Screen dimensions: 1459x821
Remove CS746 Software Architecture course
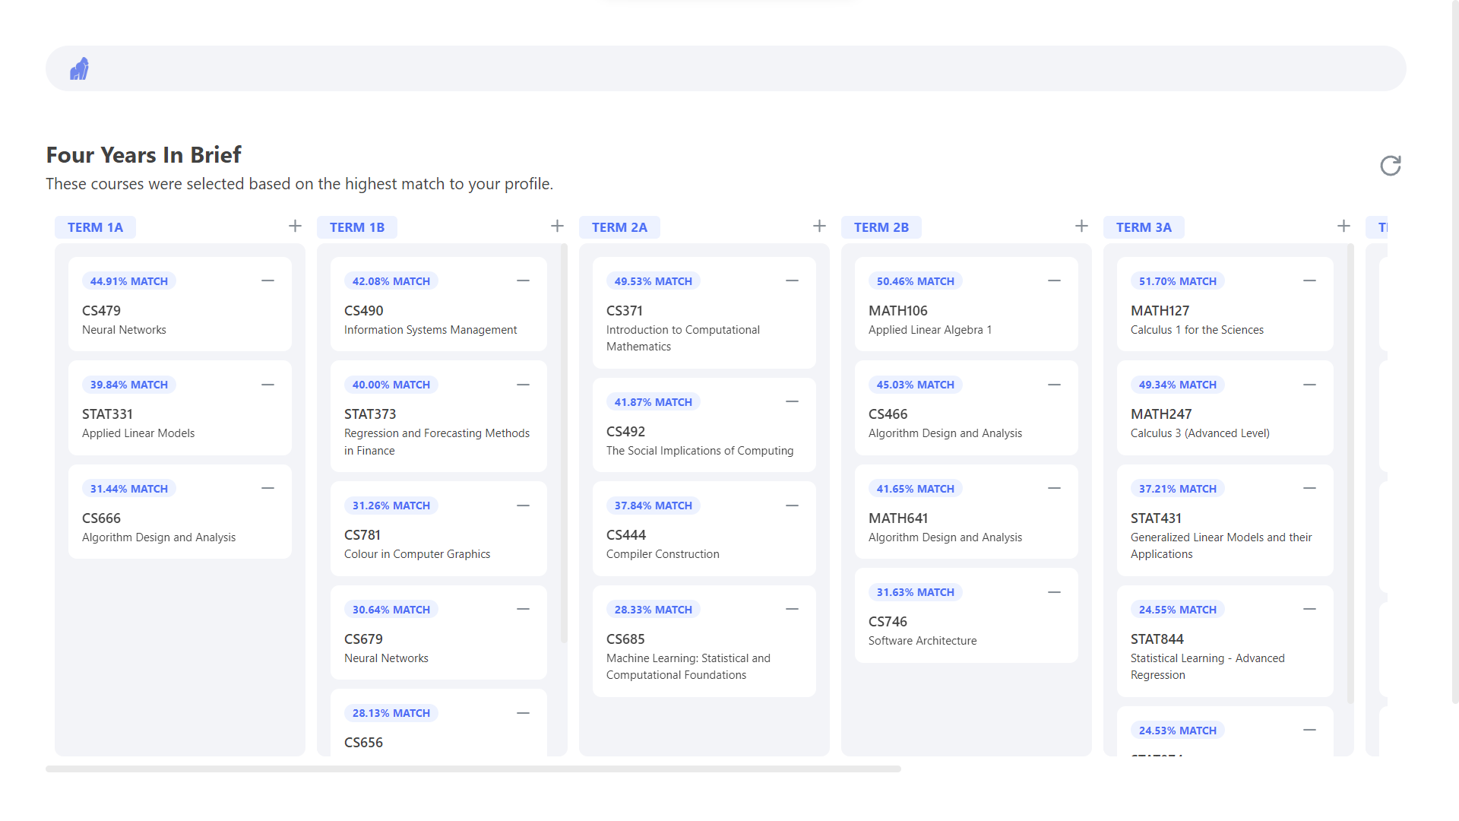click(1054, 592)
